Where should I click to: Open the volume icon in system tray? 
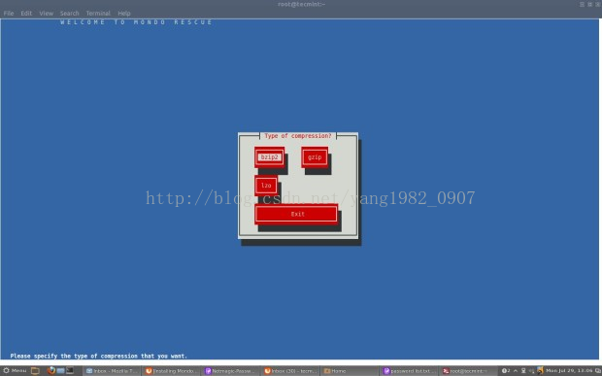[531, 370]
